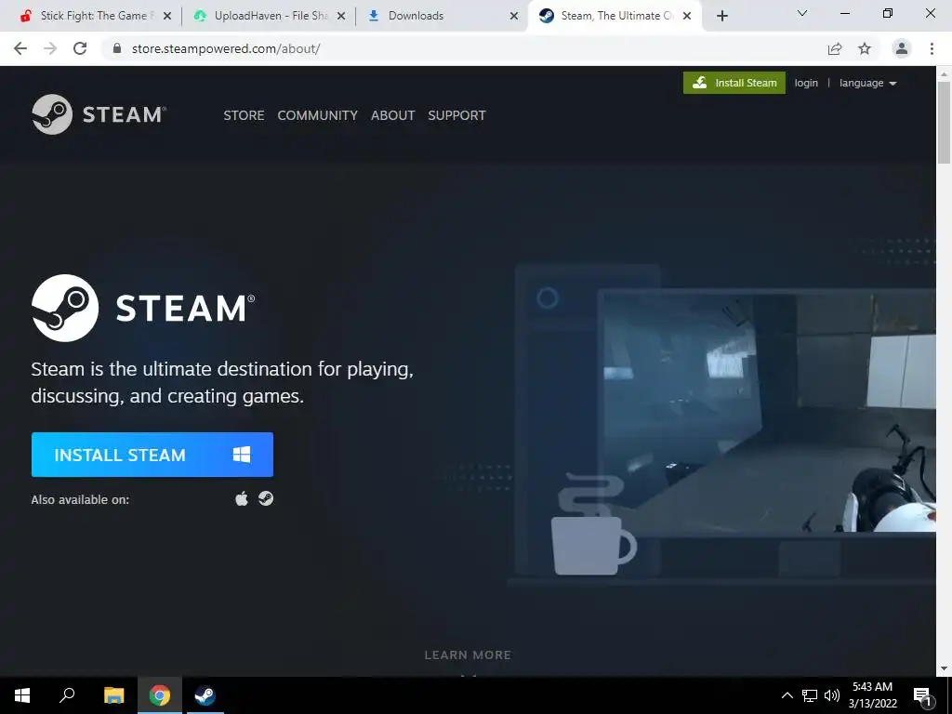This screenshot has height=714, width=952.
Task: Click the Steam taskbar icon
Action: (205, 695)
